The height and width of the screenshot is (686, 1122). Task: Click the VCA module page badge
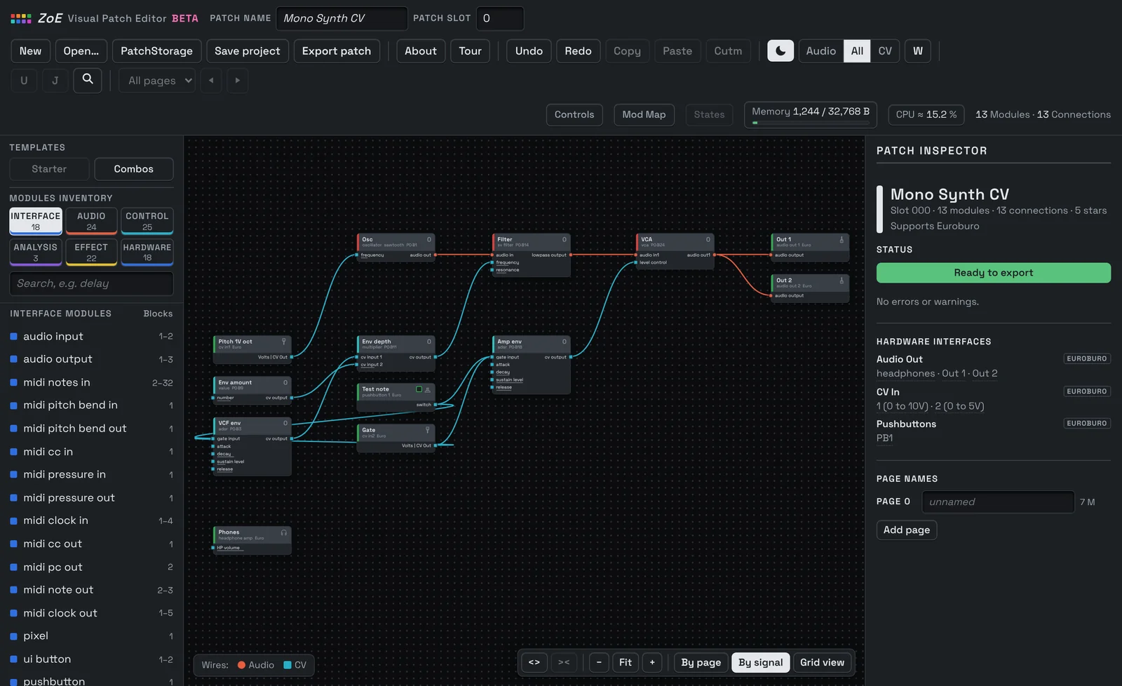click(708, 240)
